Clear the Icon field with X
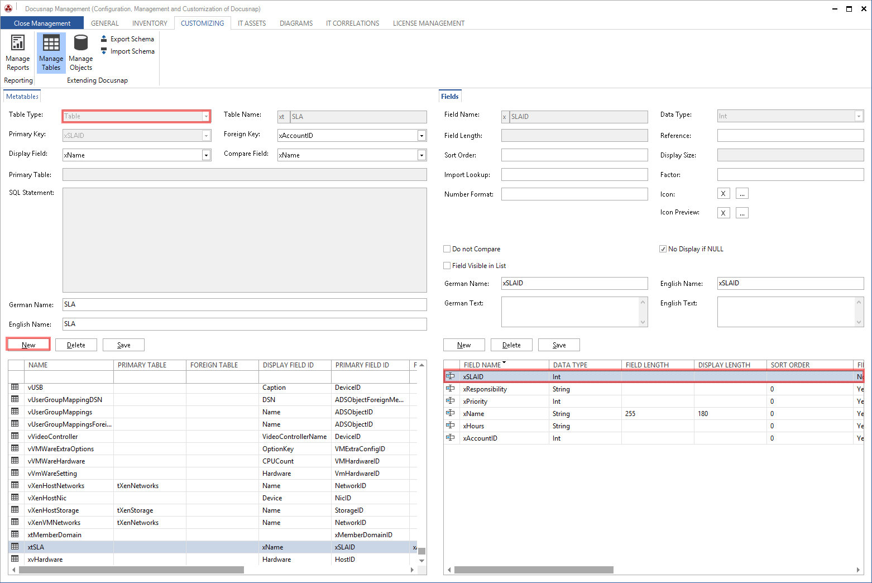The image size is (872, 583). [724, 194]
